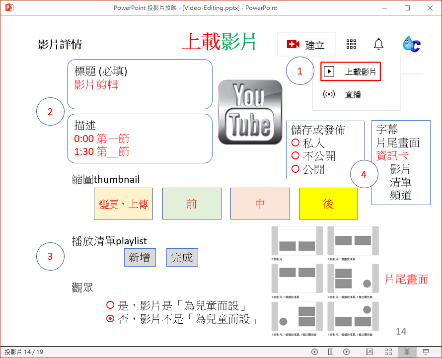This screenshot has height=358, width=442.
Task: Go to the previous slide using status bar arrow
Action: click(x=314, y=352)
